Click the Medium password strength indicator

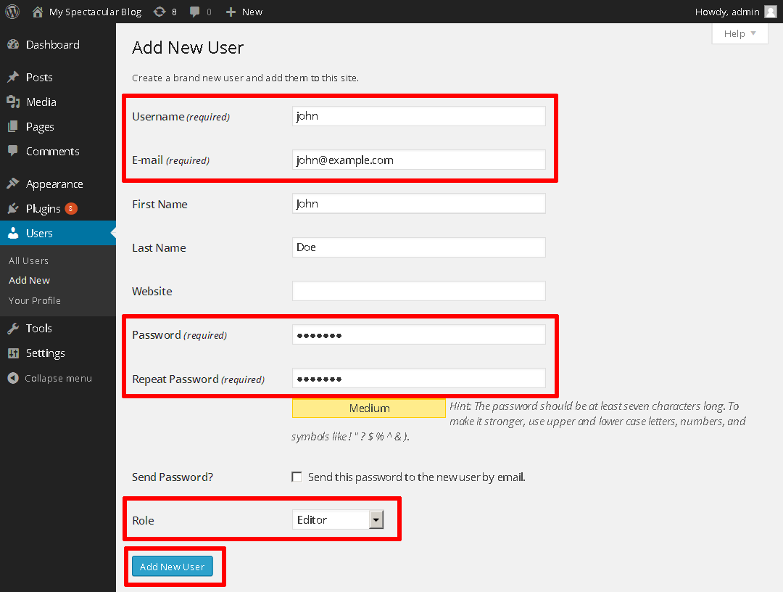(x=369, y=408)
